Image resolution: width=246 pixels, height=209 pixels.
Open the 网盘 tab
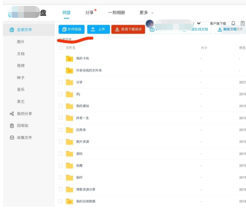(x=66, y=13)
